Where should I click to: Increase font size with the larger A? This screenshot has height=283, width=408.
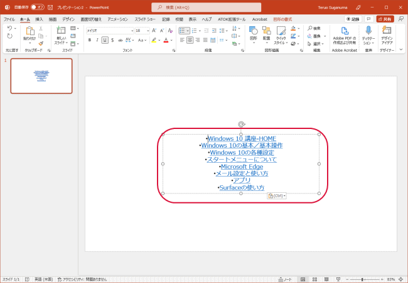pos(154,31)
